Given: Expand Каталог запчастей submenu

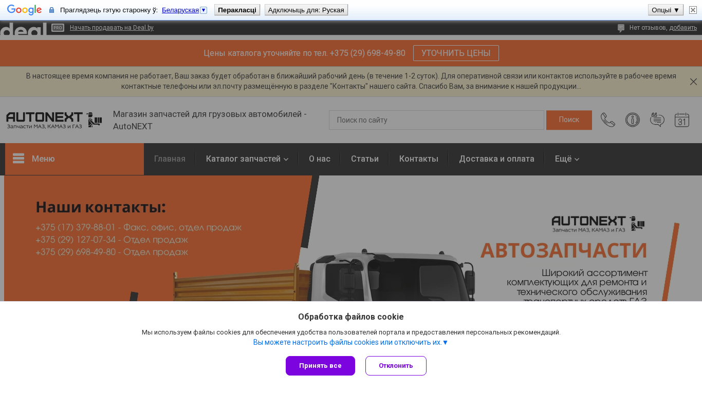Looking at the screenshot, I should (x=247, y=159).
